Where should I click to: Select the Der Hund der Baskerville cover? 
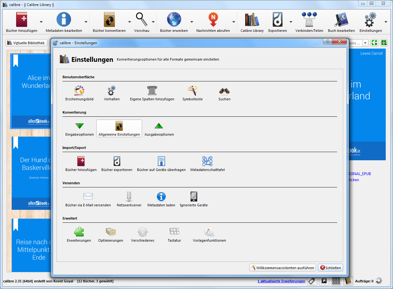click(x=31, y=173)
